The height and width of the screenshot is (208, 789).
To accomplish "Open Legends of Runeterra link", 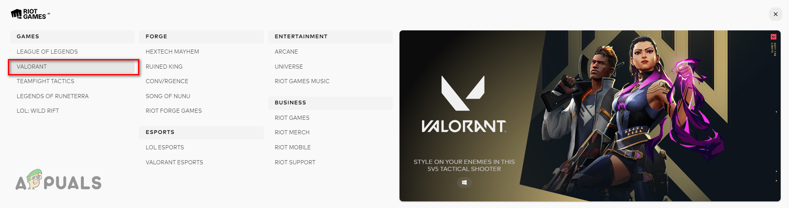I will (53, 96).
